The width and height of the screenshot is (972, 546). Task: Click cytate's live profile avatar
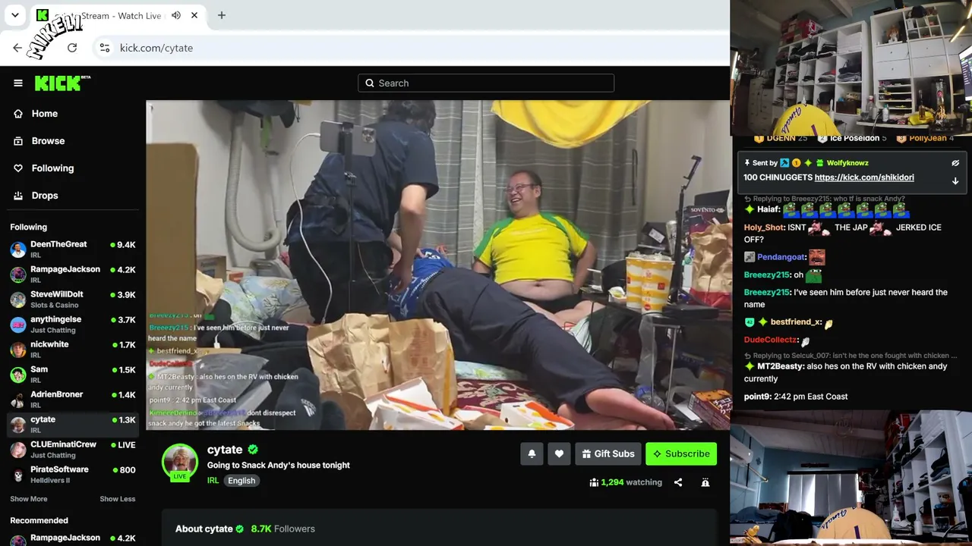(x=180, y=462)
